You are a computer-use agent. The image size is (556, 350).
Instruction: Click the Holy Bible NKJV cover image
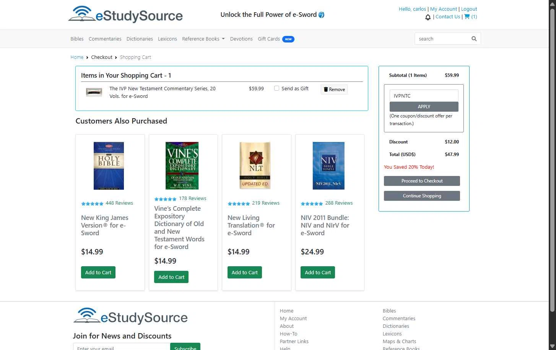click(109, 166)
